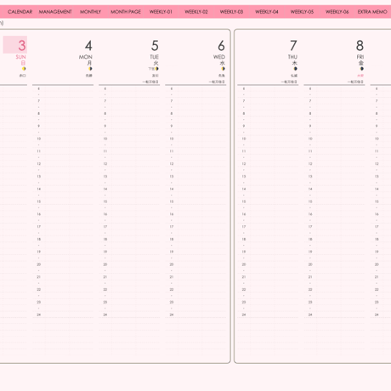391x391 pixels.
Task: Click the THU weekday label
Action: pos(292,57)
